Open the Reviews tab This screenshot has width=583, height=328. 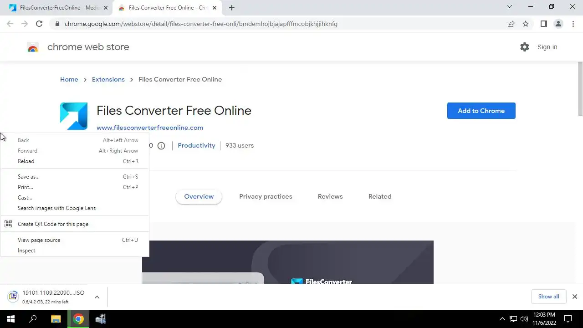click(330, 197)
